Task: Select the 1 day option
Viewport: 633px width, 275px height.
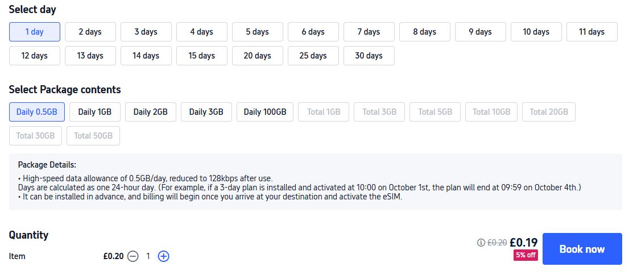Action: point(35,32)
